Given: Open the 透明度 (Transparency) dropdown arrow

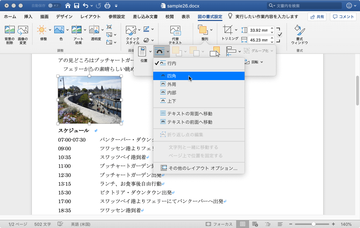Looking at the screenshot, I should pyautogui.click(x=102, y=30).
